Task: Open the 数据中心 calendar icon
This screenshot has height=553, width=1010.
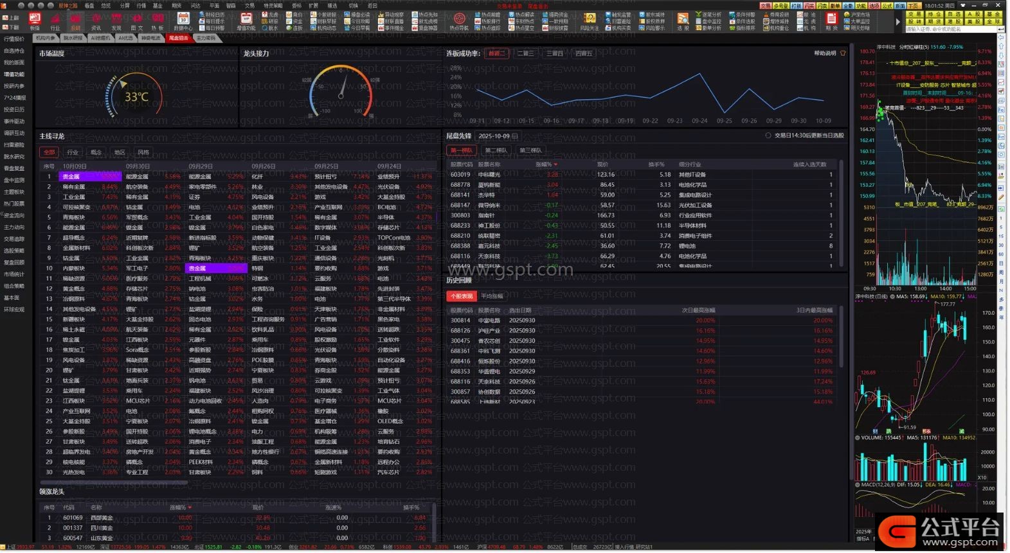Action: [183, 18]
